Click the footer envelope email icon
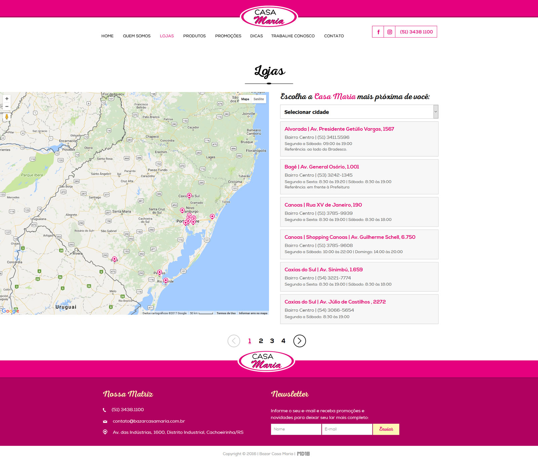 coord(105,421)
